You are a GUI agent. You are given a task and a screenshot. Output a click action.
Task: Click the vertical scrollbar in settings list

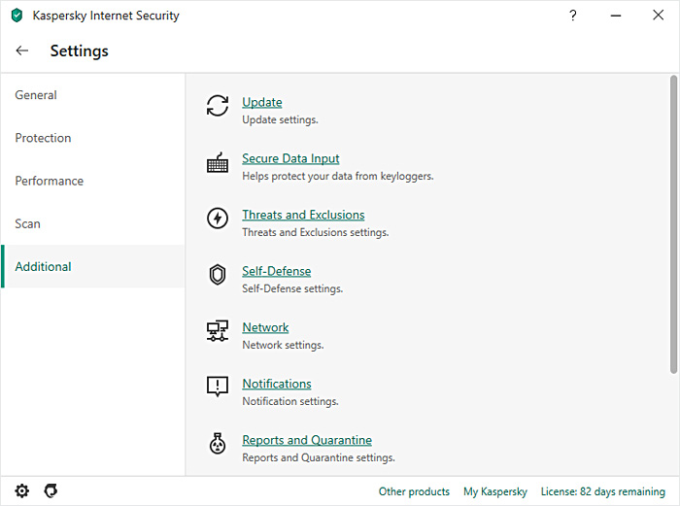tap(673, 223)
